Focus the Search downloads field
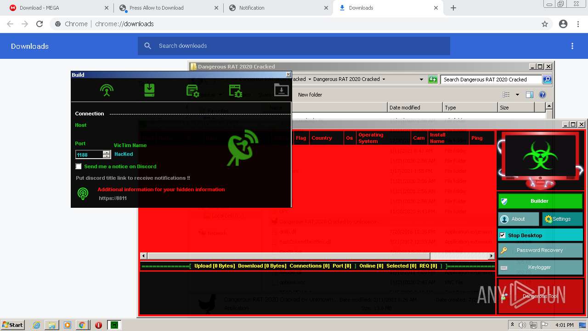This screenshot has width=588, height=331. click(294, 46)
